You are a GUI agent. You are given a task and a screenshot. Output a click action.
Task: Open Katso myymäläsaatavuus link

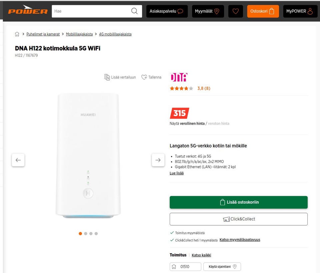(x=240, y=240)
